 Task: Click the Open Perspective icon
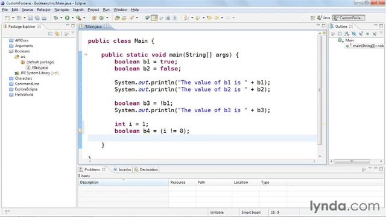pyautogui.click(x=312, y=17)
